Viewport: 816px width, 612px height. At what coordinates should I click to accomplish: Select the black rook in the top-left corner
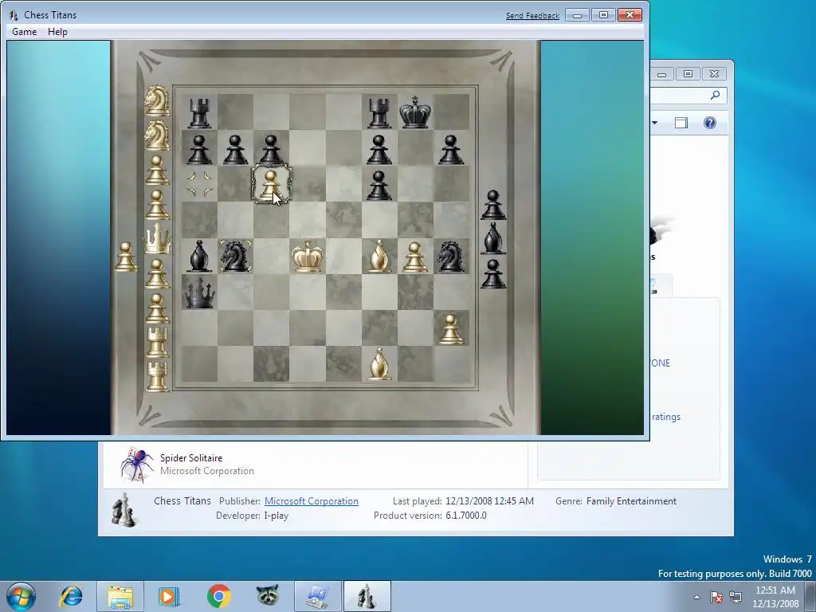click(x=199, y=112)
